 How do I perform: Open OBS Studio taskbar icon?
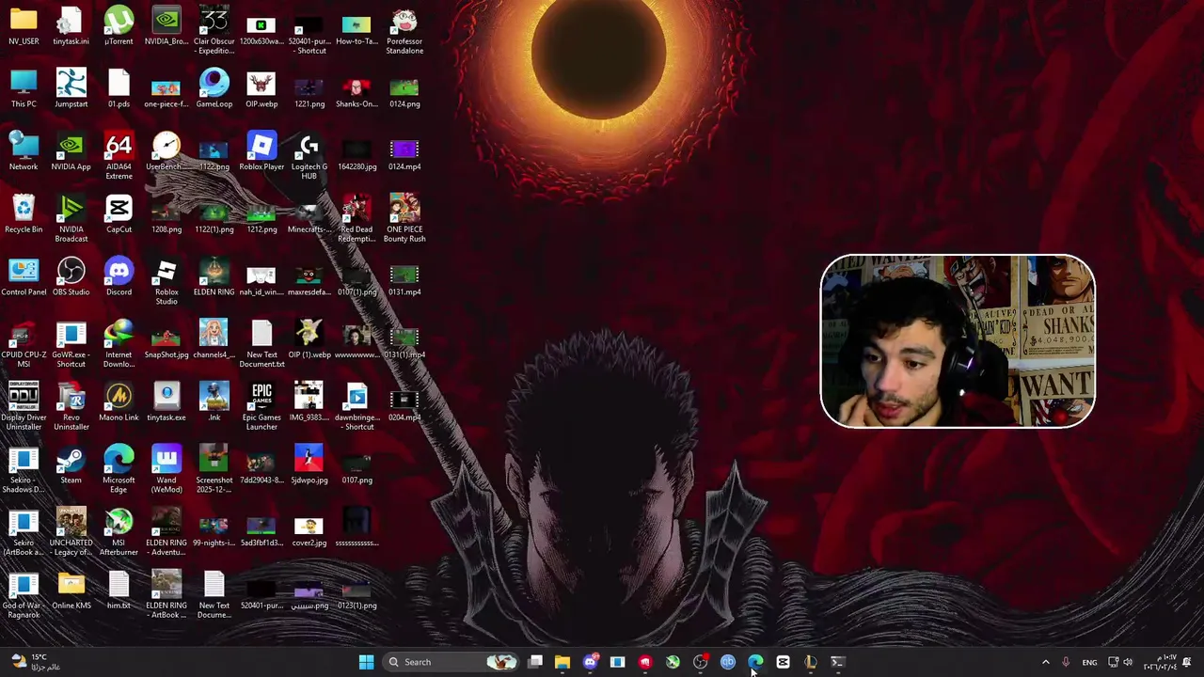click(x=700, y=662)
